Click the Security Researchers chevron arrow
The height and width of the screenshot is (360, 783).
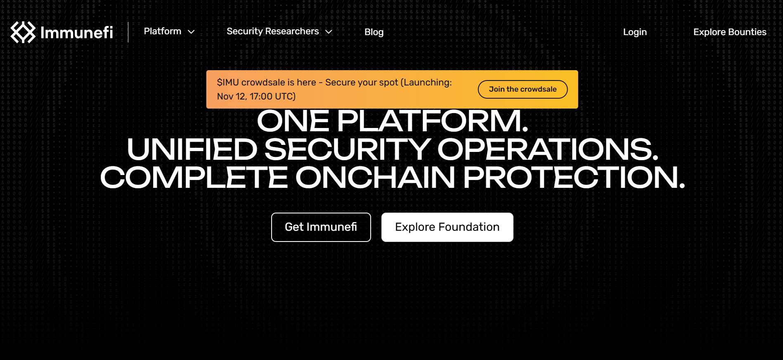329,32
